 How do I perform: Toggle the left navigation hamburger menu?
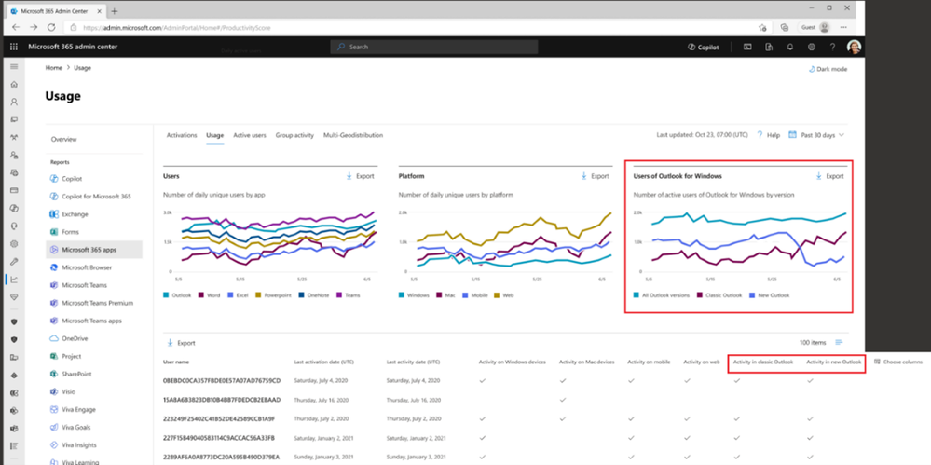click(14, 66)
